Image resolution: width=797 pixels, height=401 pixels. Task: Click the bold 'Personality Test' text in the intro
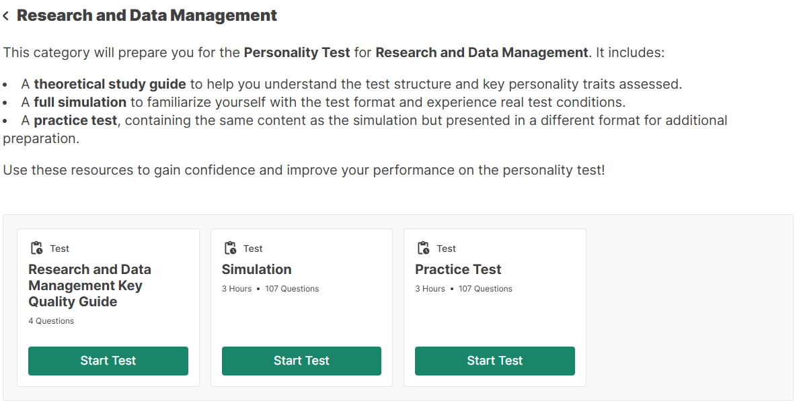[x=297, y=52]
